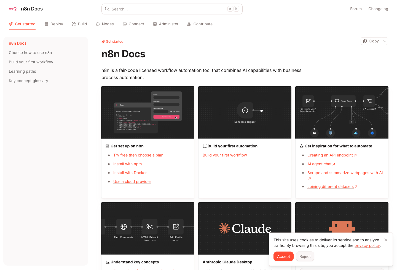Click the icon next to Understand key concepts
This screenshot has height=270, width=397.
pyautogui.click(x=108, y=262)
